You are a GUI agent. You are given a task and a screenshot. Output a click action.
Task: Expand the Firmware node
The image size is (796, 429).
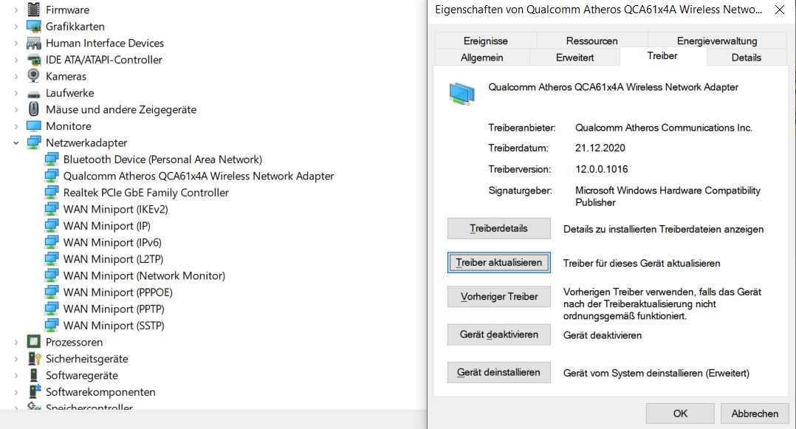tap(16, 10)
